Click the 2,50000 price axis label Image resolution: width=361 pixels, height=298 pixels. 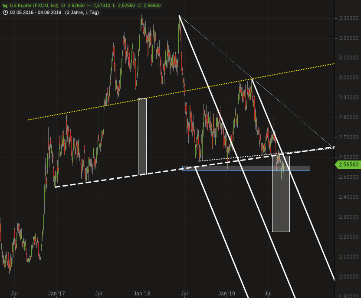pyautogui.click(x=348, y=177)
